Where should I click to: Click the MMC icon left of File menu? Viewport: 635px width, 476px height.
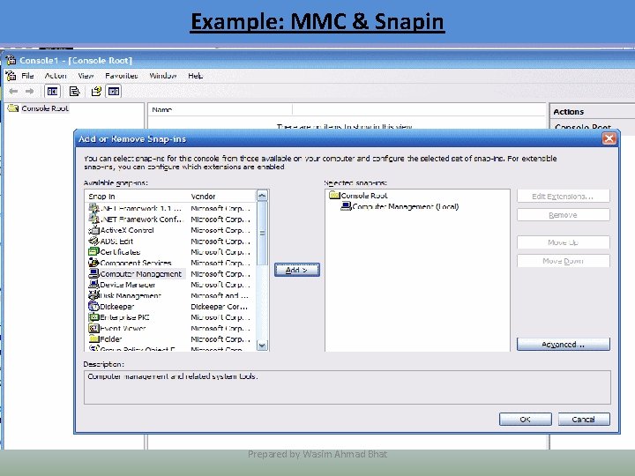click(11, 76)
